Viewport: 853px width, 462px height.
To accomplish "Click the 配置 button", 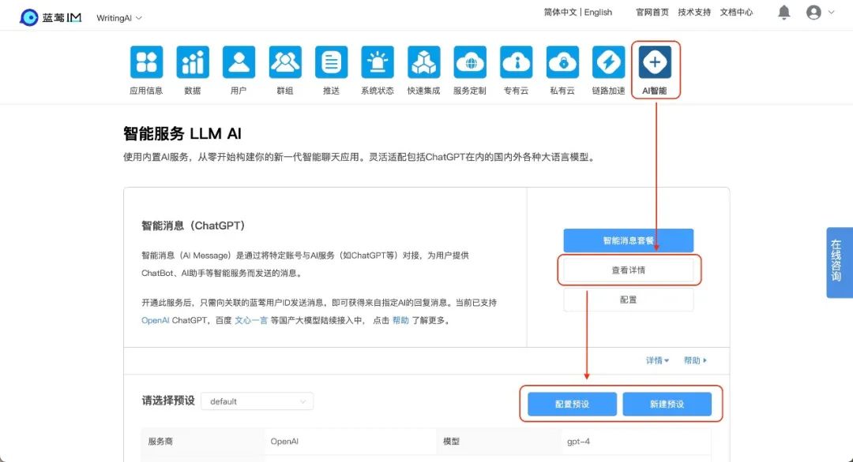I will 629,299.
